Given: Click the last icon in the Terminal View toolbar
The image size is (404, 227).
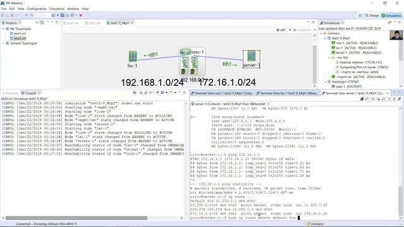Looking at the screenshot, I should (x=400, y=99).
